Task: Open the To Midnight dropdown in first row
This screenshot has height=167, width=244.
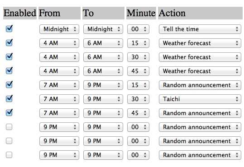Action: pos(103,29)
